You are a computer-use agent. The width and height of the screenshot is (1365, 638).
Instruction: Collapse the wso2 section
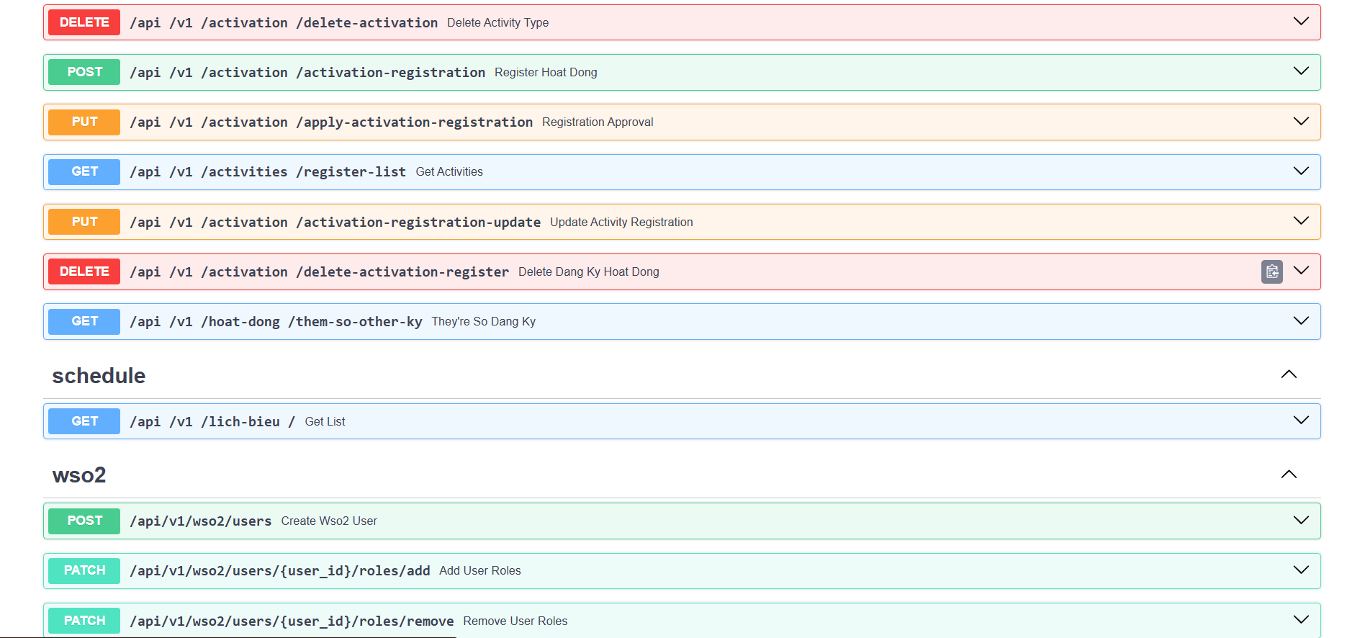pyautogui.click(x=1289, y=475)
